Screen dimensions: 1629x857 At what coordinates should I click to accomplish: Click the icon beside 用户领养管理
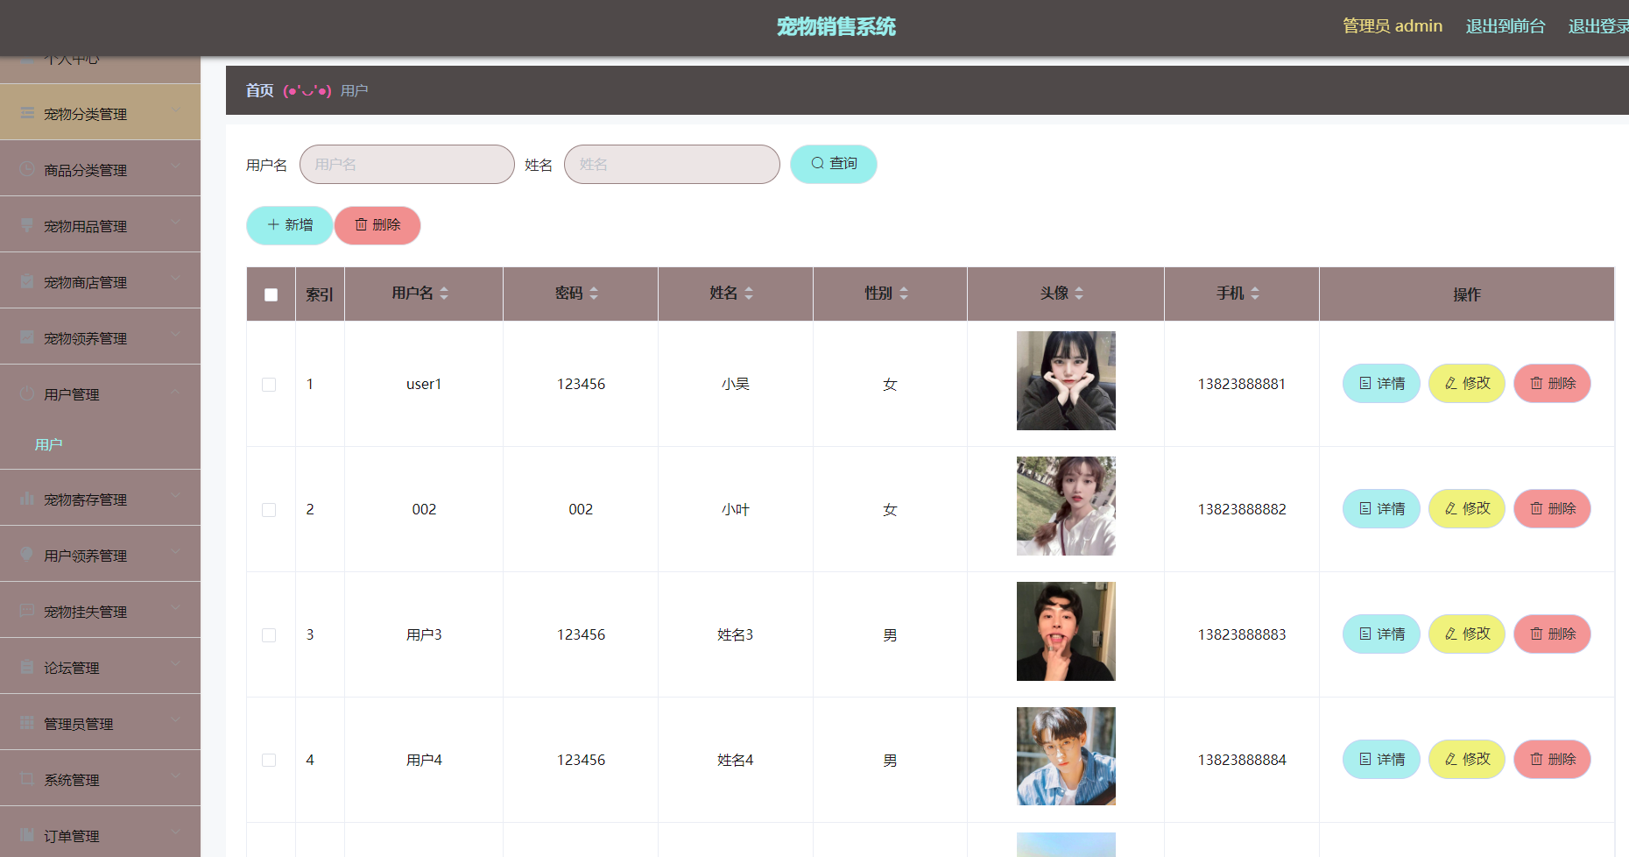tap(27, 555)
